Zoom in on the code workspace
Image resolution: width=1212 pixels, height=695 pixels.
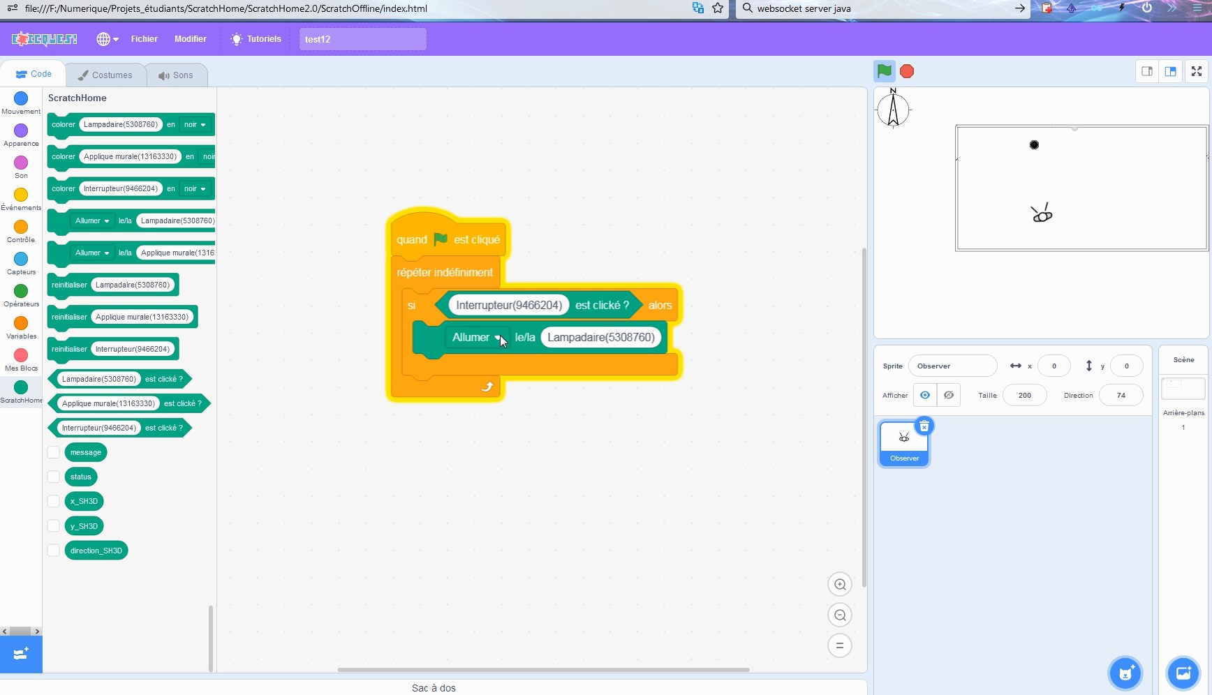[x=840, y=585]
